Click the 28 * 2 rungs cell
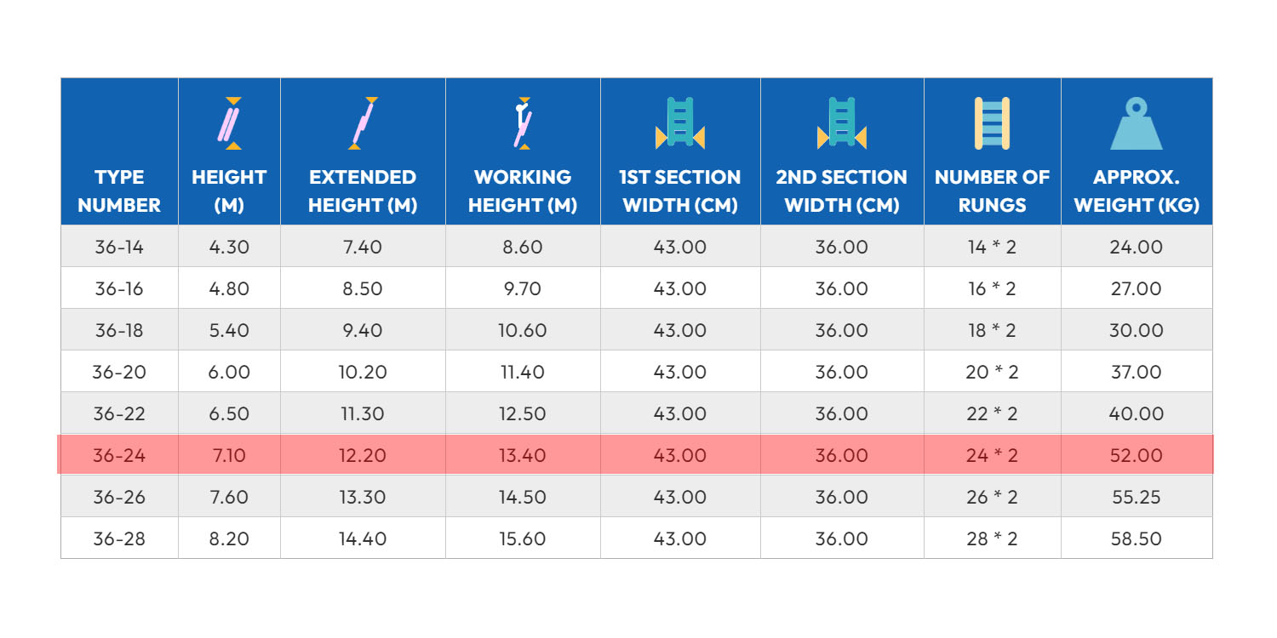 pyautogui.click(x=992, y=538)
